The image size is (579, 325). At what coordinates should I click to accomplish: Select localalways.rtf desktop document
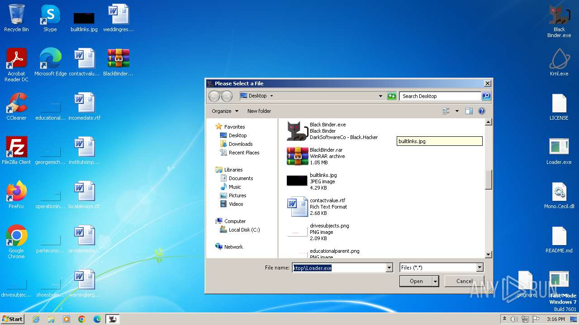click(x=85, y=195)
